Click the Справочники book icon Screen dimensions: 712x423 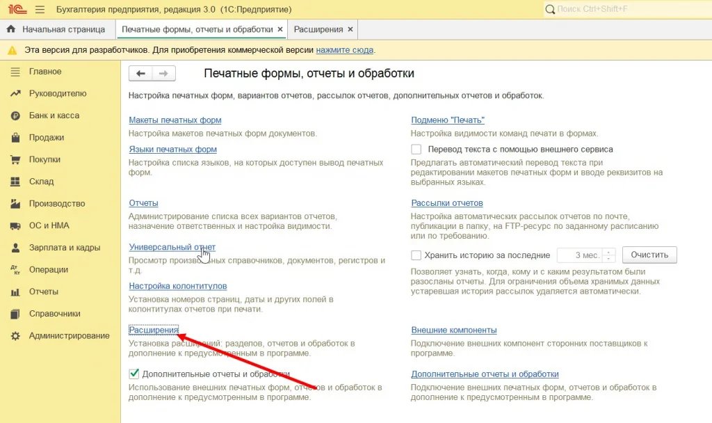(x=15, y=314)
